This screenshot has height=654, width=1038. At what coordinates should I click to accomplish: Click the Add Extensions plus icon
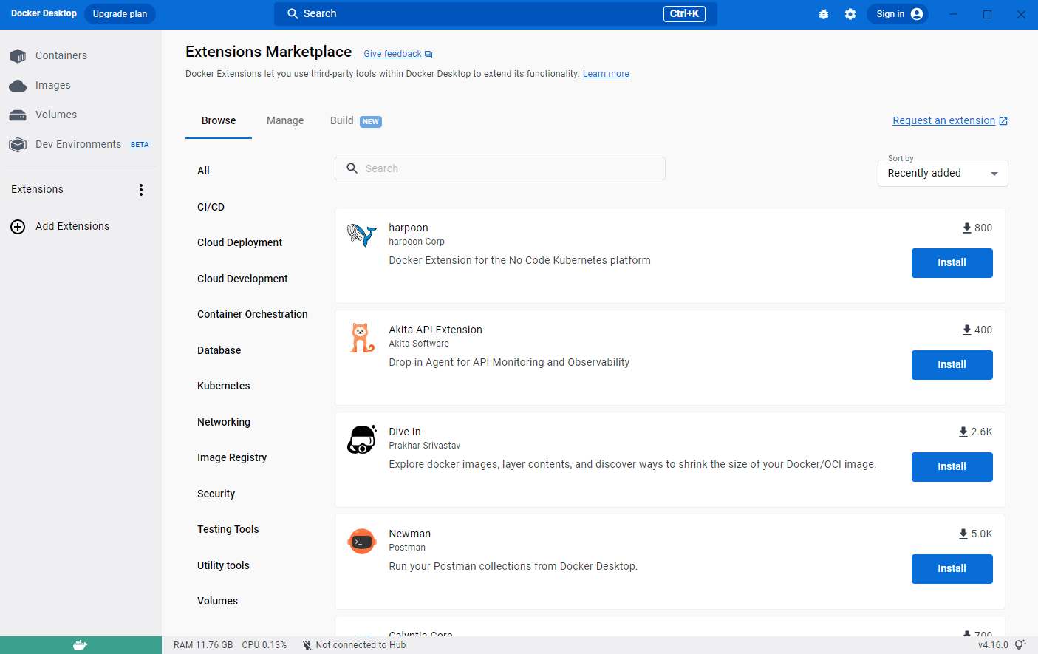(18, 227)
